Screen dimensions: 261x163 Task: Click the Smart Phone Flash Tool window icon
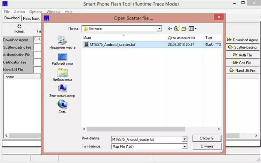tap(5, 4)
